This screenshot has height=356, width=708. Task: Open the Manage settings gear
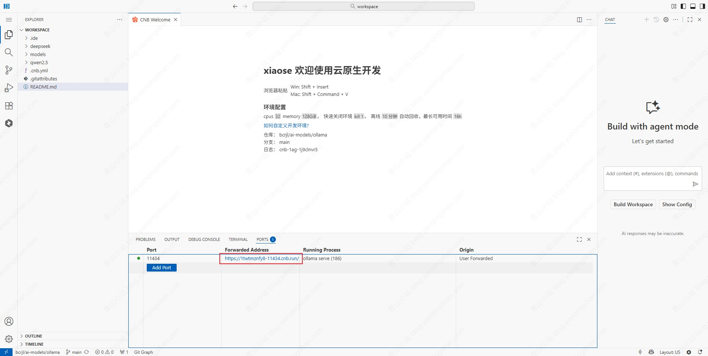pos(9,339)
